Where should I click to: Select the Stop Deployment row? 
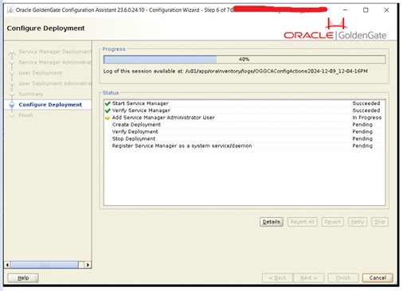[245, 139]
